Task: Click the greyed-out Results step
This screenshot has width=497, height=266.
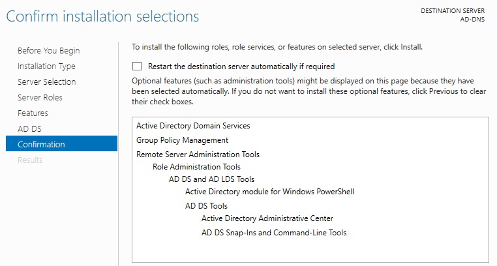Action: (x=30, y=160)
